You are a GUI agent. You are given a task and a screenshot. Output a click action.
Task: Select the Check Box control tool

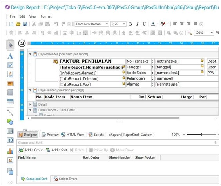10,65
